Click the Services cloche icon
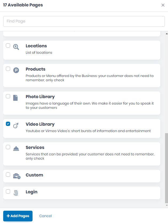168x223 pixels. tap(16, 148)
